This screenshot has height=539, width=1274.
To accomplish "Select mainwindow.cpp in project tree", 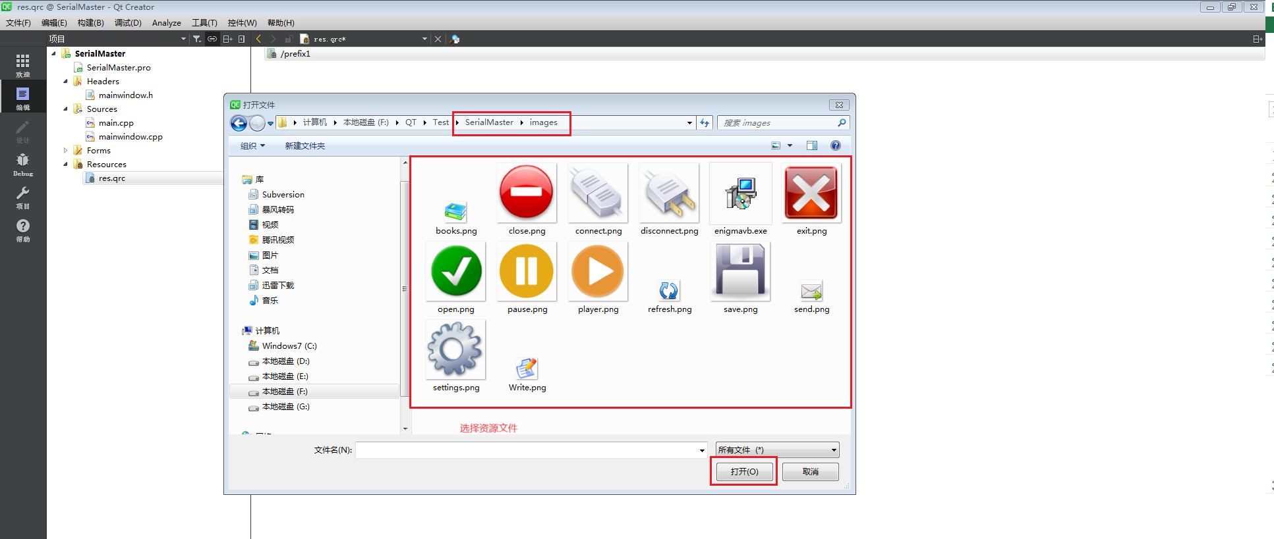I will [130, 136].
